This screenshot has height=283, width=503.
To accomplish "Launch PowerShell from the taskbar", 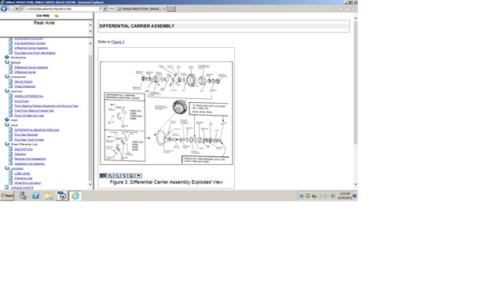I will (36, 196).
